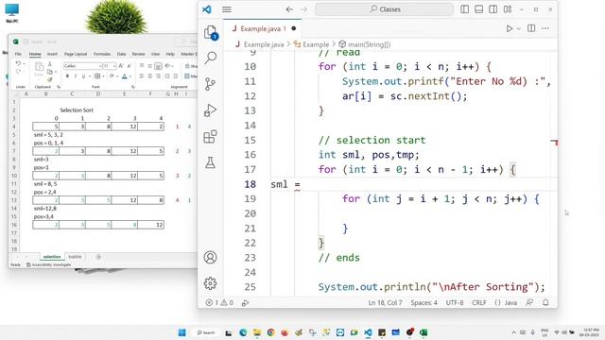Open the font name dropdown in Excel

click(x=100, y=66)
